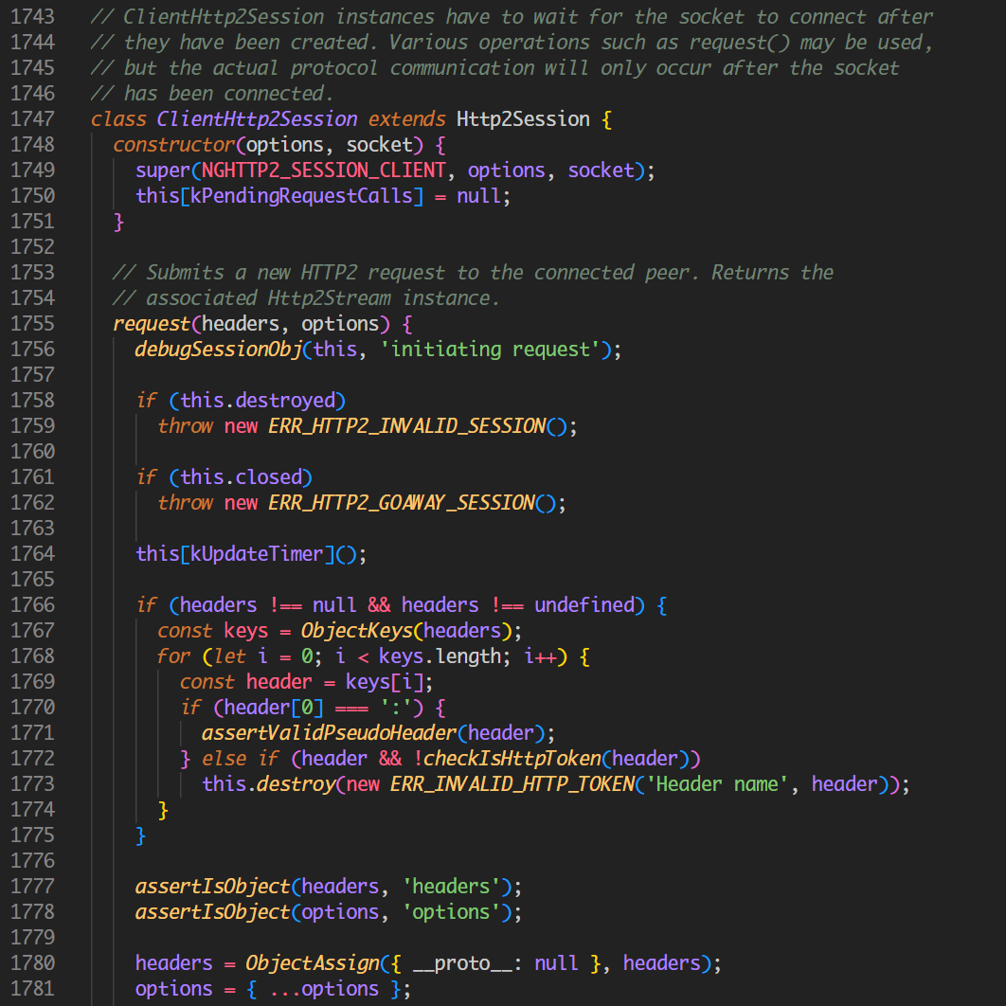Screen dimensions: 1006x1006
Task: Click ObjectKeys function call
Action: pos(357,631)
